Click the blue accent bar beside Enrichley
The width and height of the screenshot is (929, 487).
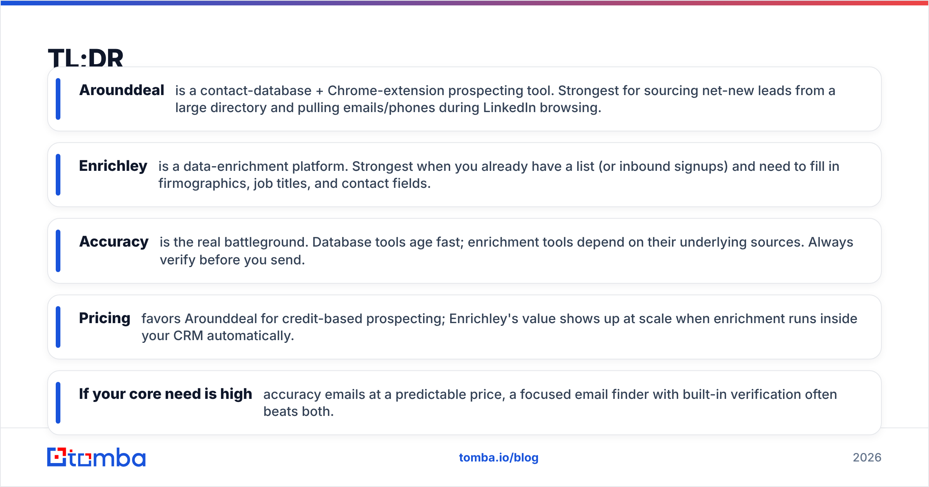click(x=58, y=175)
